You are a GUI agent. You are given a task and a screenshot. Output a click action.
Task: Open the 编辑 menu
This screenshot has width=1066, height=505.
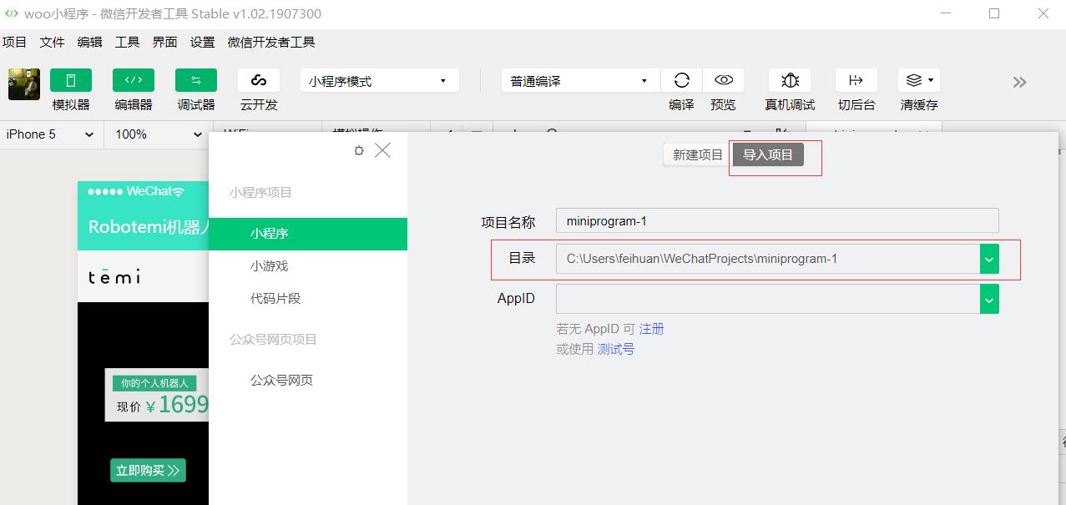[x=89, y=43]
